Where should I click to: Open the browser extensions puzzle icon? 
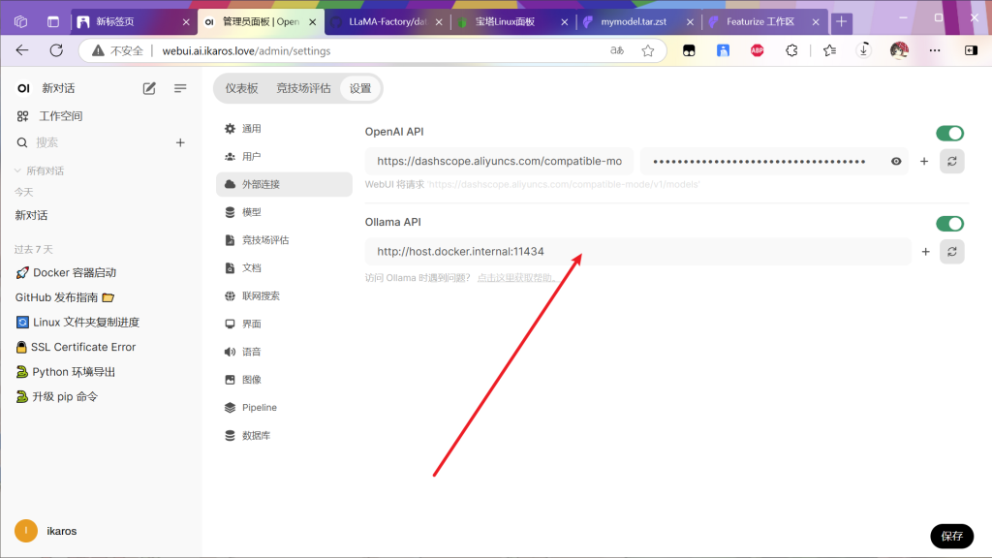click(791, 50)
